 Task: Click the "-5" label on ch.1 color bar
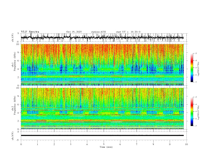coord(196,68)
